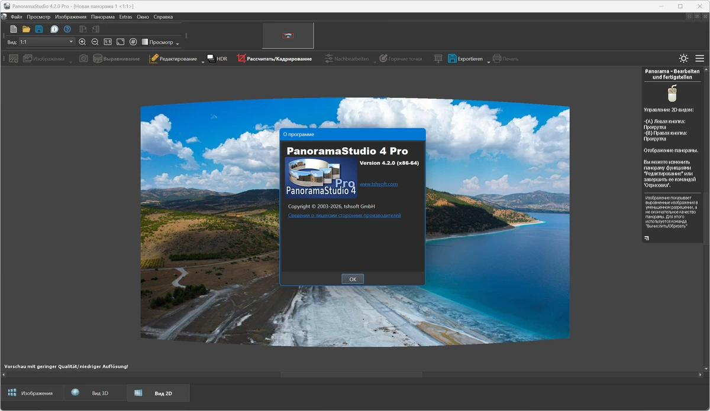Open the Окно menu

click(143, 17)
